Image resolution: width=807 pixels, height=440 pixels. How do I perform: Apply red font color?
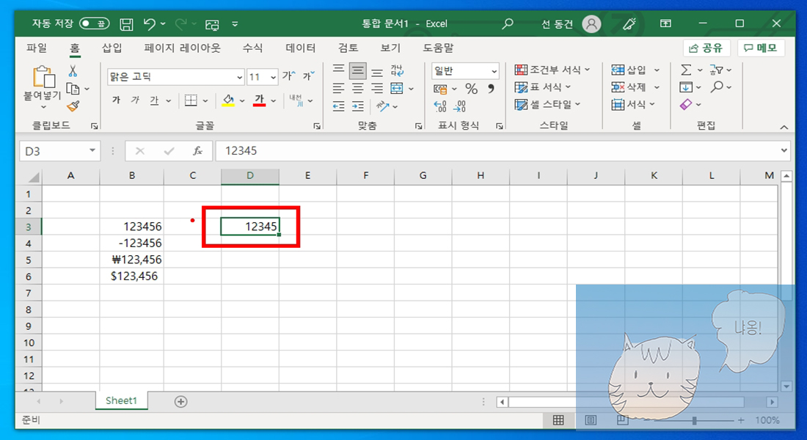(x=260, y=100)
